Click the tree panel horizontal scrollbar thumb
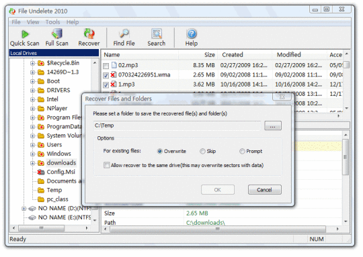Screen dimensions: 363x257 (42, 228)
